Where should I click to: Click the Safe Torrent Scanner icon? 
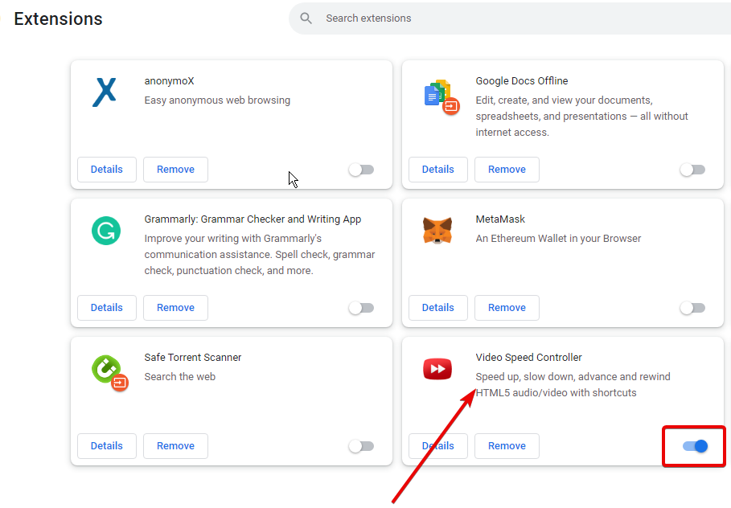(x=108, y=371)
